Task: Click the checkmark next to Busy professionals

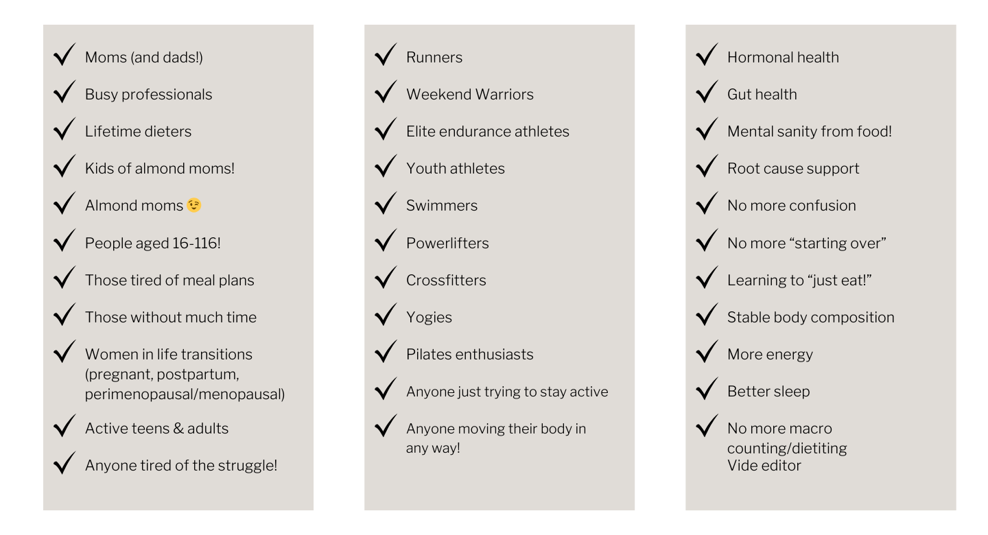Action: (x=65, y=92)
